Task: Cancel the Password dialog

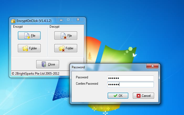Action: pyautogui.click(x=143, y=95)
